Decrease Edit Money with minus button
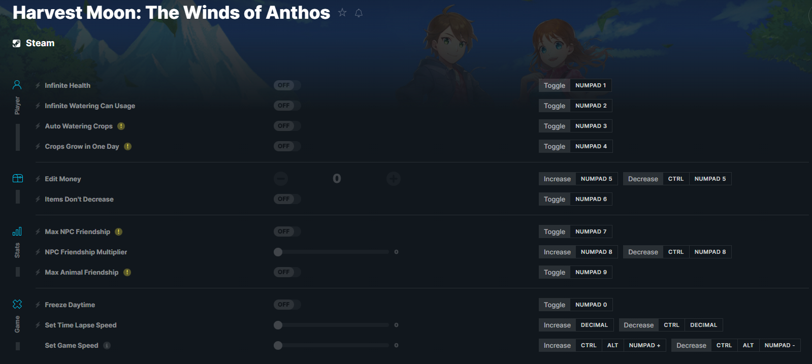 tap(281, 178)
